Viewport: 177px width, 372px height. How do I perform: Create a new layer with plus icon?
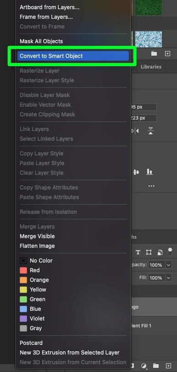pyautogui.click(x=168, y=366)
